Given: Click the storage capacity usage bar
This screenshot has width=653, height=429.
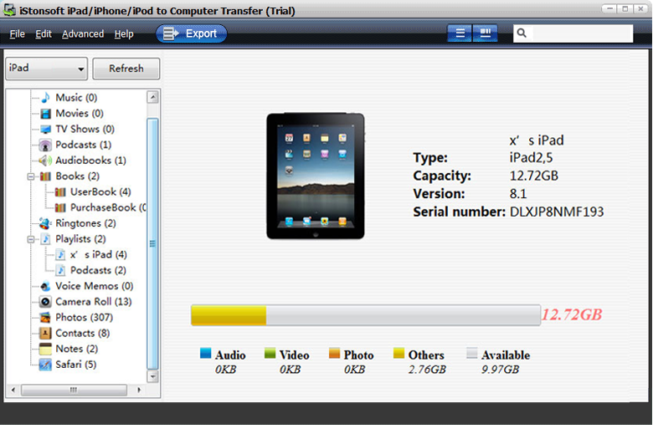Looking at the screenshot, I should [366, 315].
